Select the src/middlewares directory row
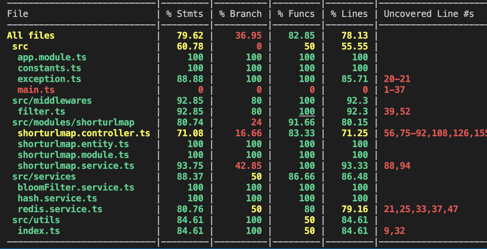 [x=52, y=101]
